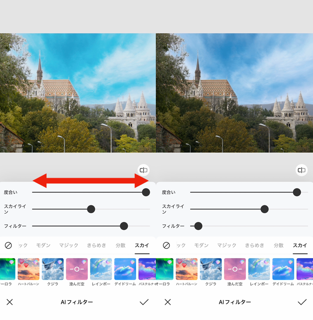Tap AI フィルター title in right screen
The image size is (313, 320).
(235, 302)
